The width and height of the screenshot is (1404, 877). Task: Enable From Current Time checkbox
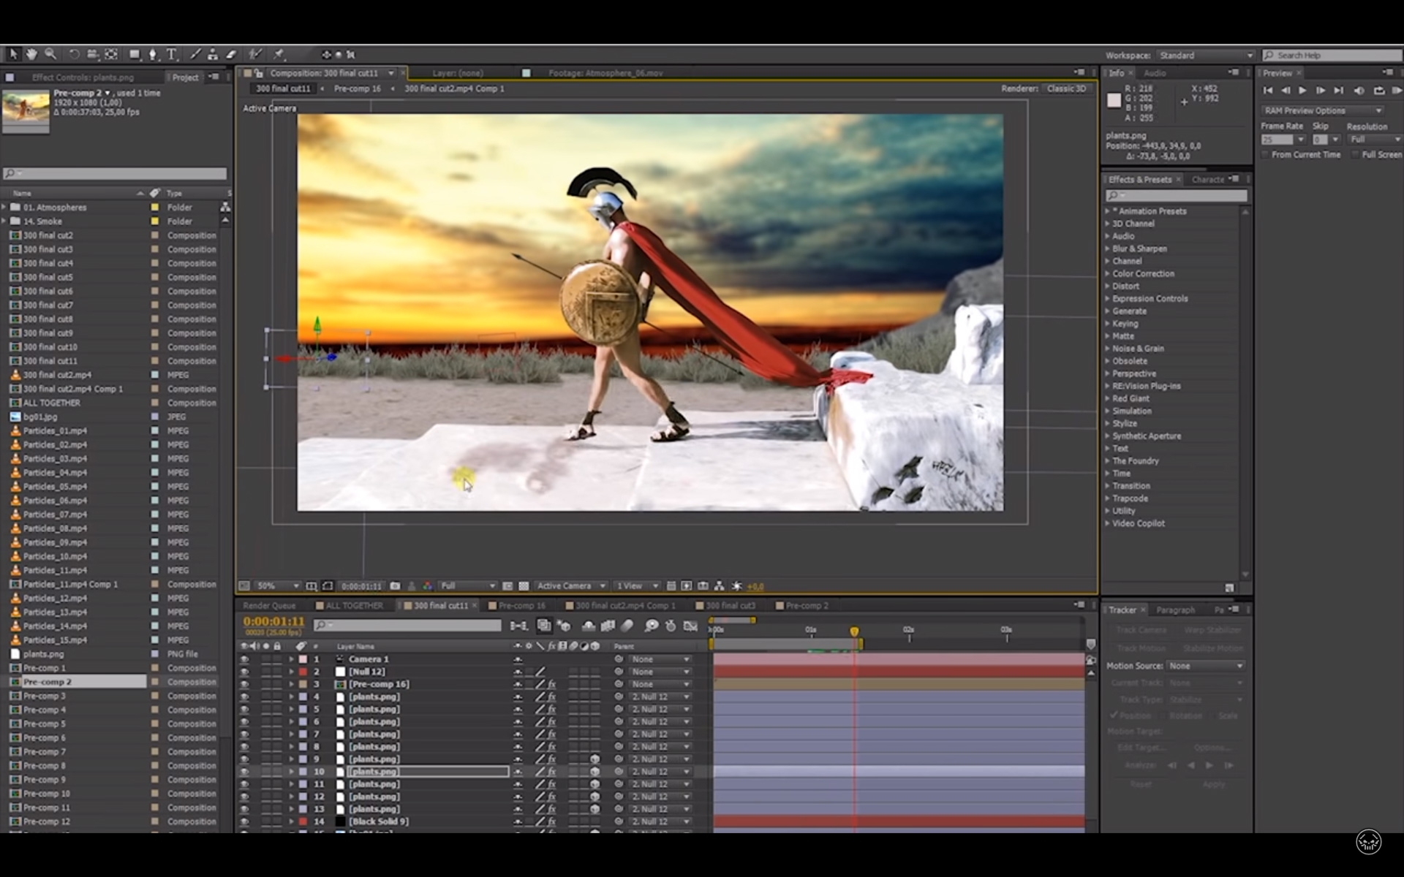1265,155
